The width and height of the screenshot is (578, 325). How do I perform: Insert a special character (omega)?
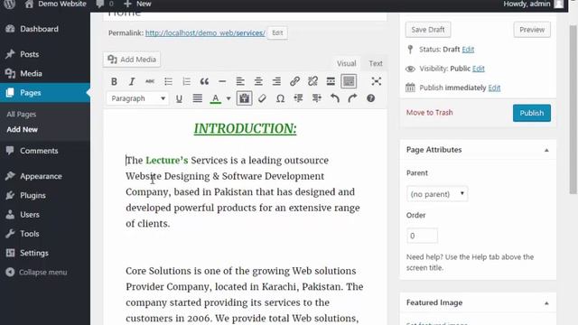(280, 98)
